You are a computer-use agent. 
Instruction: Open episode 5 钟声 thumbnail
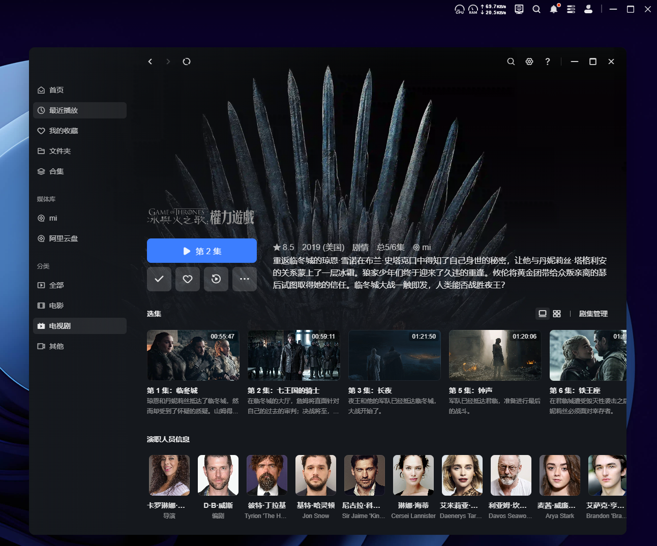click(x=495, y=355)
